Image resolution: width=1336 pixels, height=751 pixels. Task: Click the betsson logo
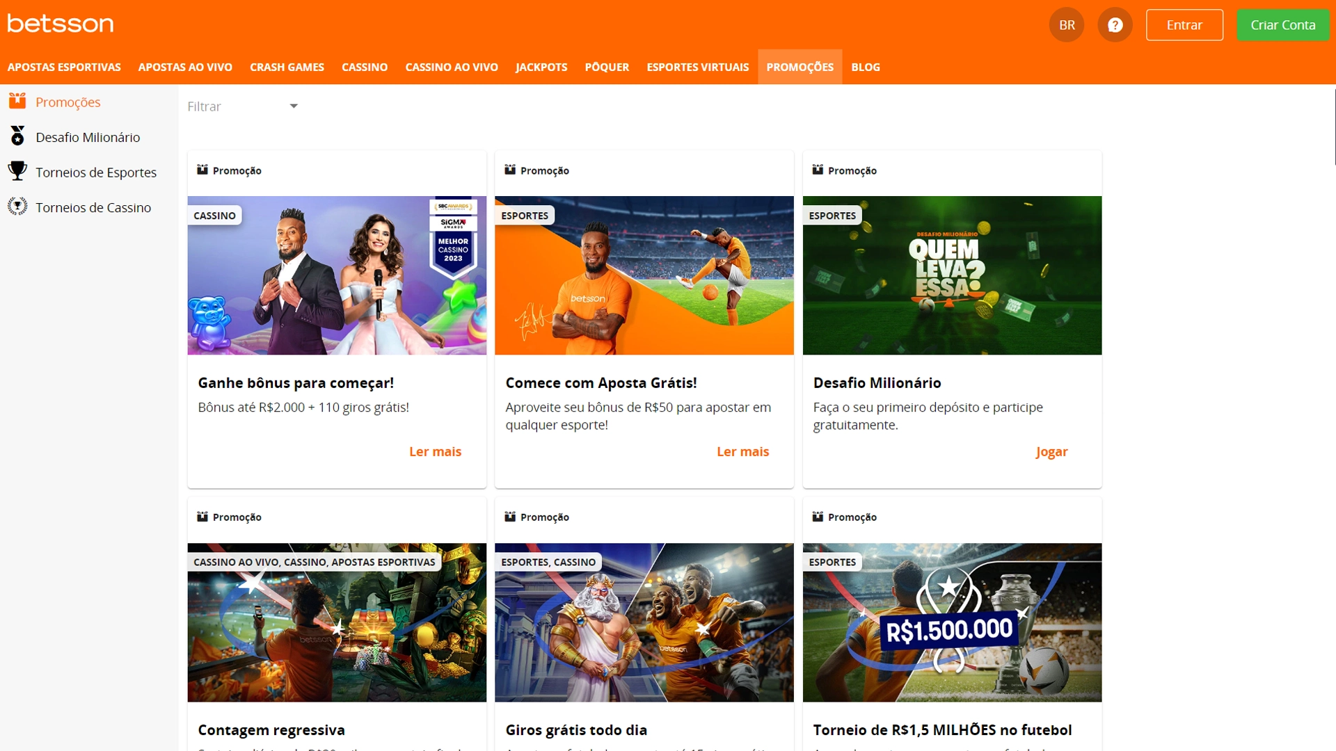click(x=61, y=24)
